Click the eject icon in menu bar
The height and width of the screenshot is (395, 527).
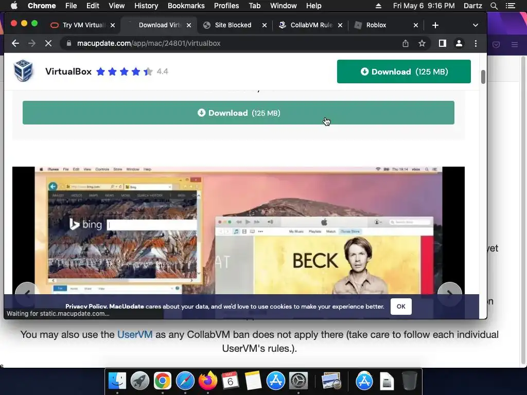coord(378,6)
